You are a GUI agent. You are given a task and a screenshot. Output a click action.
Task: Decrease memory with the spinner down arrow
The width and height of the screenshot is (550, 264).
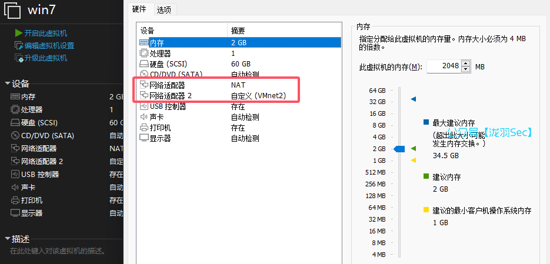466,69
